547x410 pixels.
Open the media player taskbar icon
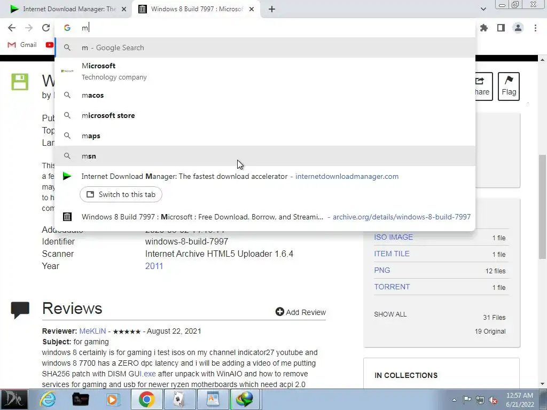[x=112, y=399]
